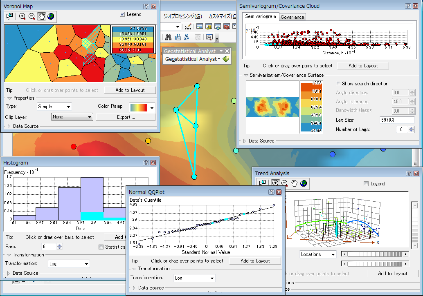This screenshot has width=423, height=296.
Task: Open the ModelBuilder icon on the toolbar
Action: pos(177,36)
